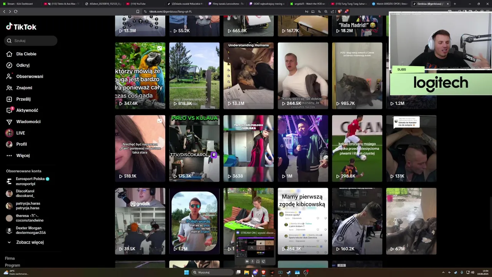
Task: Open Understanding Humans dog video
Action: point(248,76)
